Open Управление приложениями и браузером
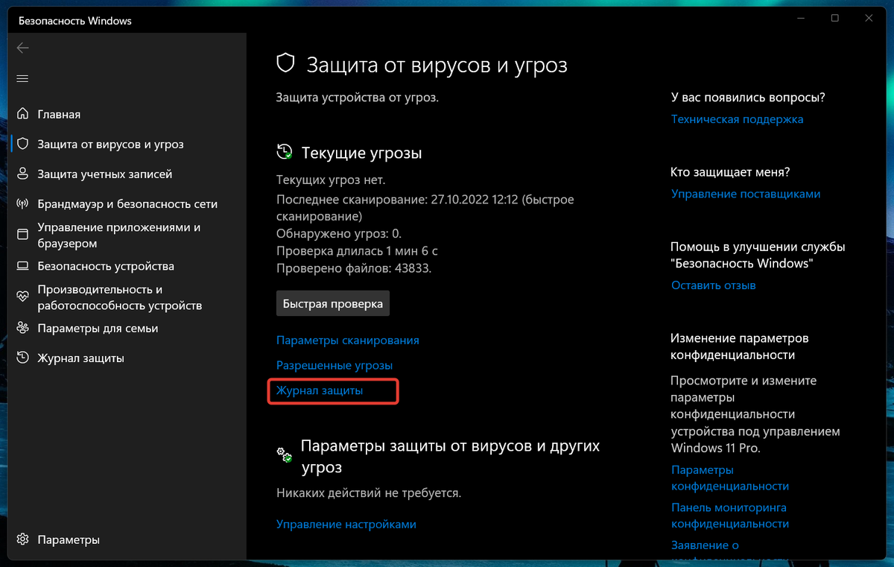894x567 pixels. [x=118, y=235]
